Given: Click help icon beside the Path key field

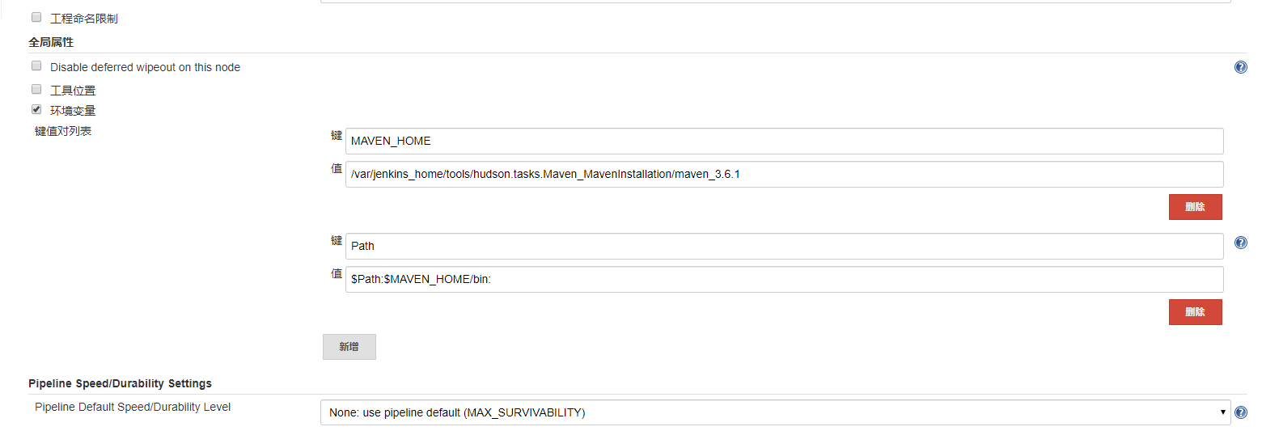Looking at the screenshot, I should [x=1240, y=243].
